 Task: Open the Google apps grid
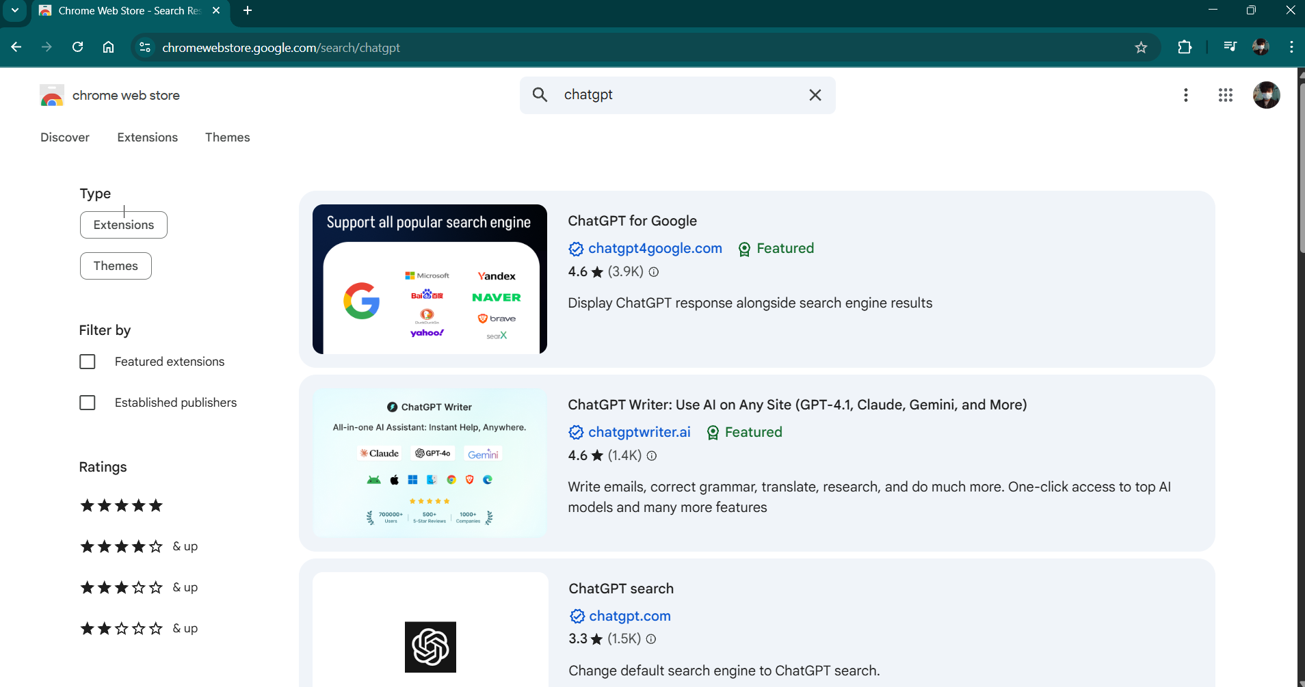pyautogui.click(x=1226, y=95)
